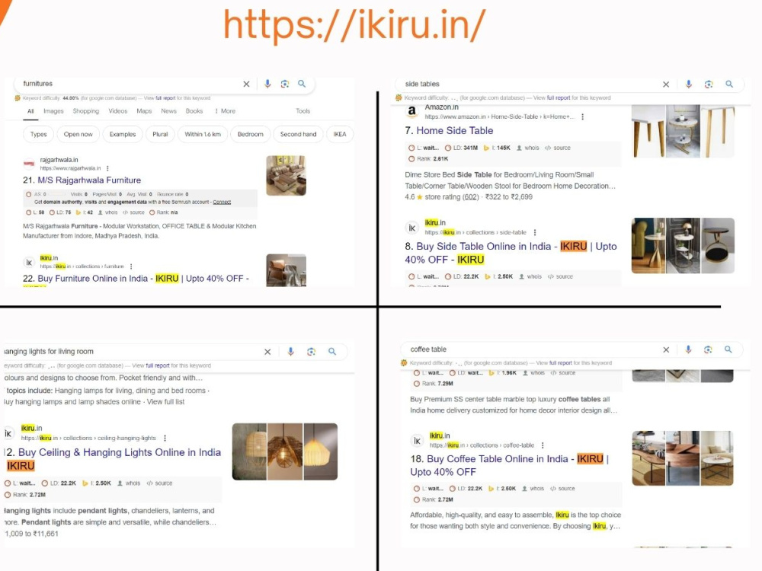Click search magnifier in furnitures search bar
Screen dimensions: 762x571
[x=302, y=84]
